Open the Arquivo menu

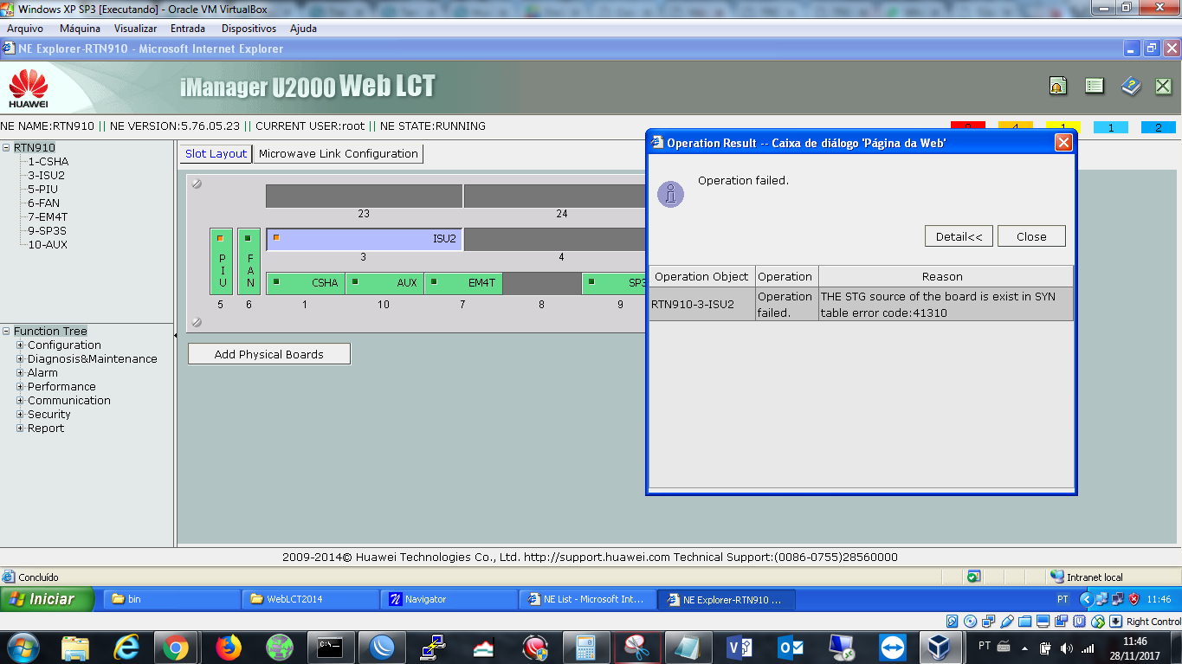(x=25, y=29)
